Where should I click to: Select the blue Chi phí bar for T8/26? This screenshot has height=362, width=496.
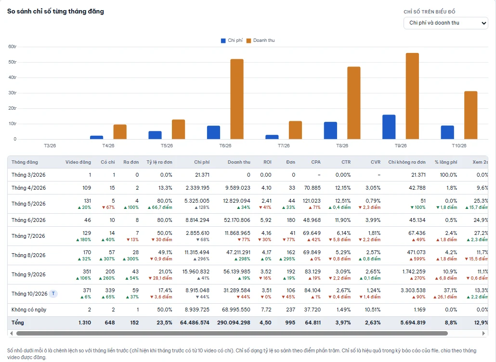[x=330, y=130]
